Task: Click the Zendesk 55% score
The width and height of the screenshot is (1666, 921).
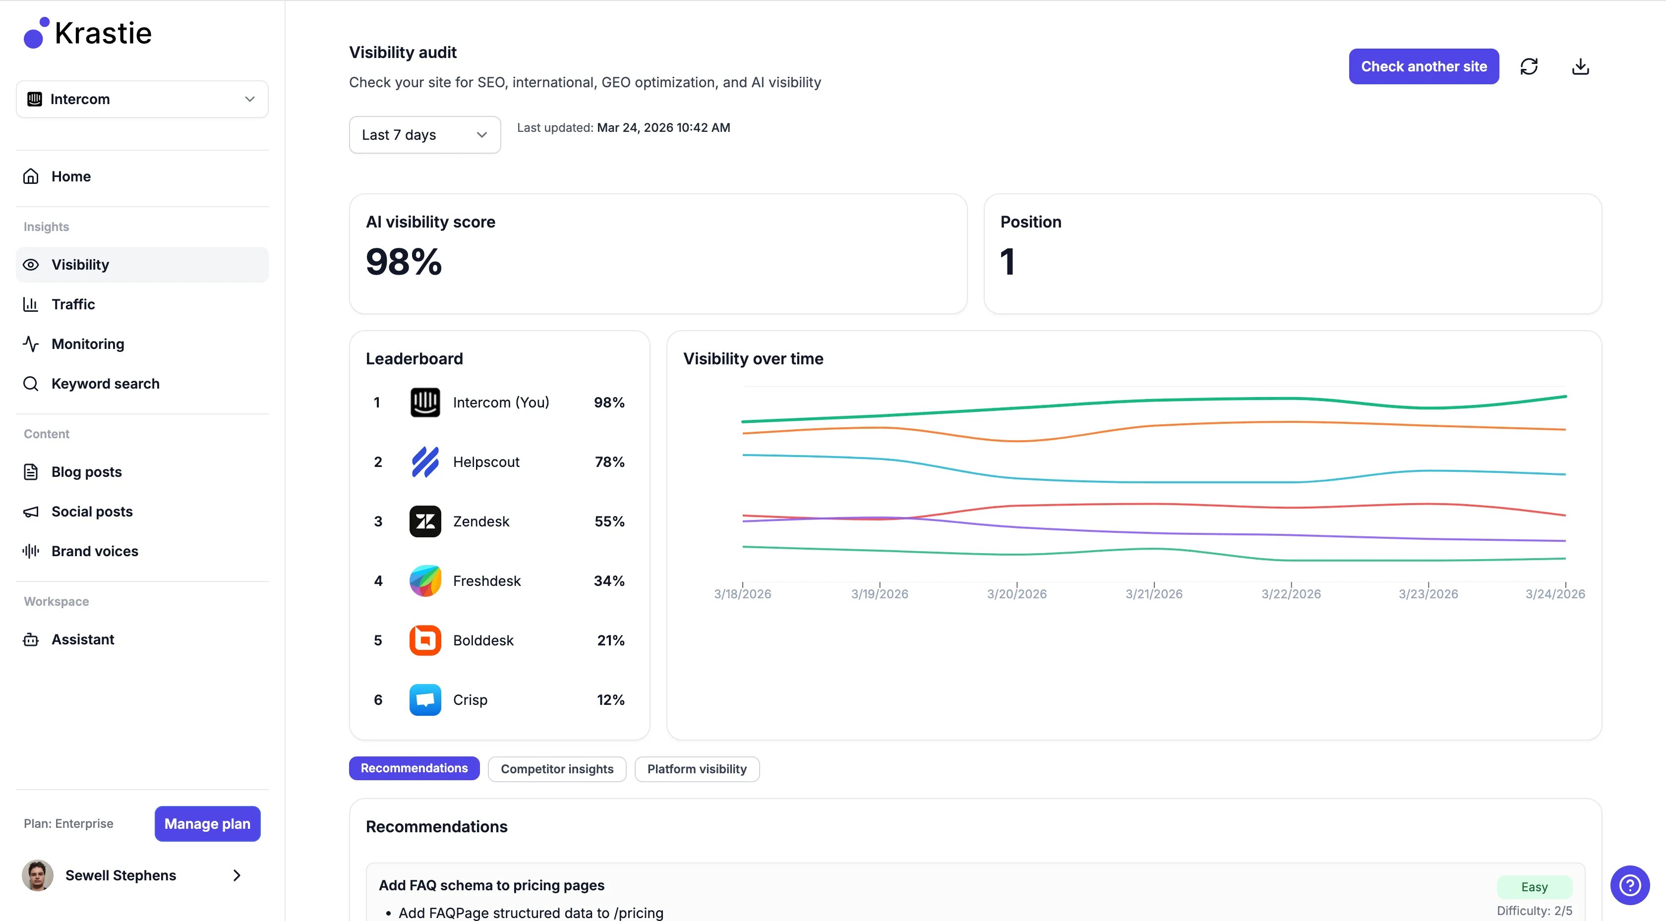Action: (609, 521)
